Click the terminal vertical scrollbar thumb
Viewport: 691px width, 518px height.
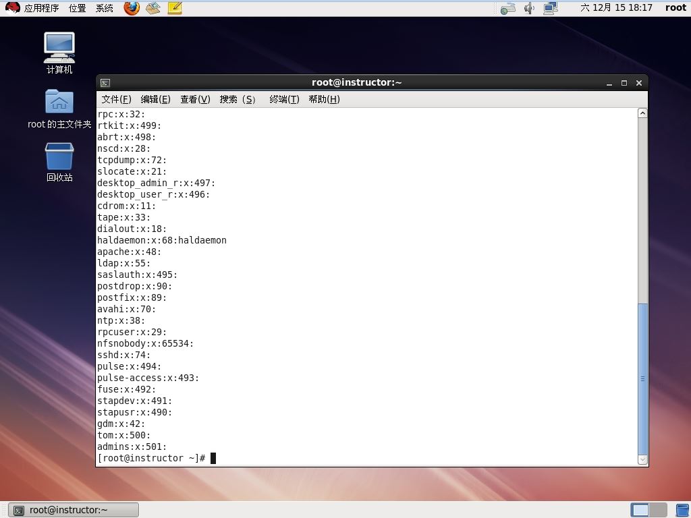[x=642, y=379]
